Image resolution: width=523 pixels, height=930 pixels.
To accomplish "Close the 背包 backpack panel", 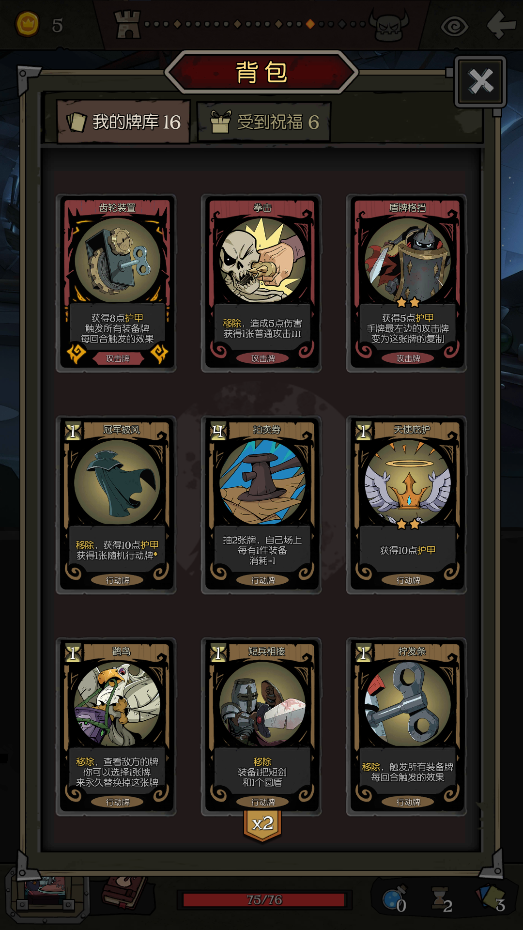I will tap(480, 81).
